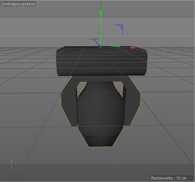Click the red X-axis arrow handle
This screenshot has width=195, height=182.
pyautogui.click(x=134, y=47)
